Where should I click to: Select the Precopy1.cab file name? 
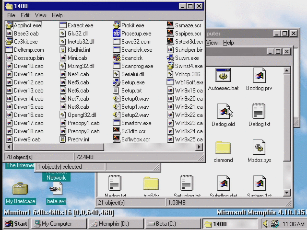[83, 123]
